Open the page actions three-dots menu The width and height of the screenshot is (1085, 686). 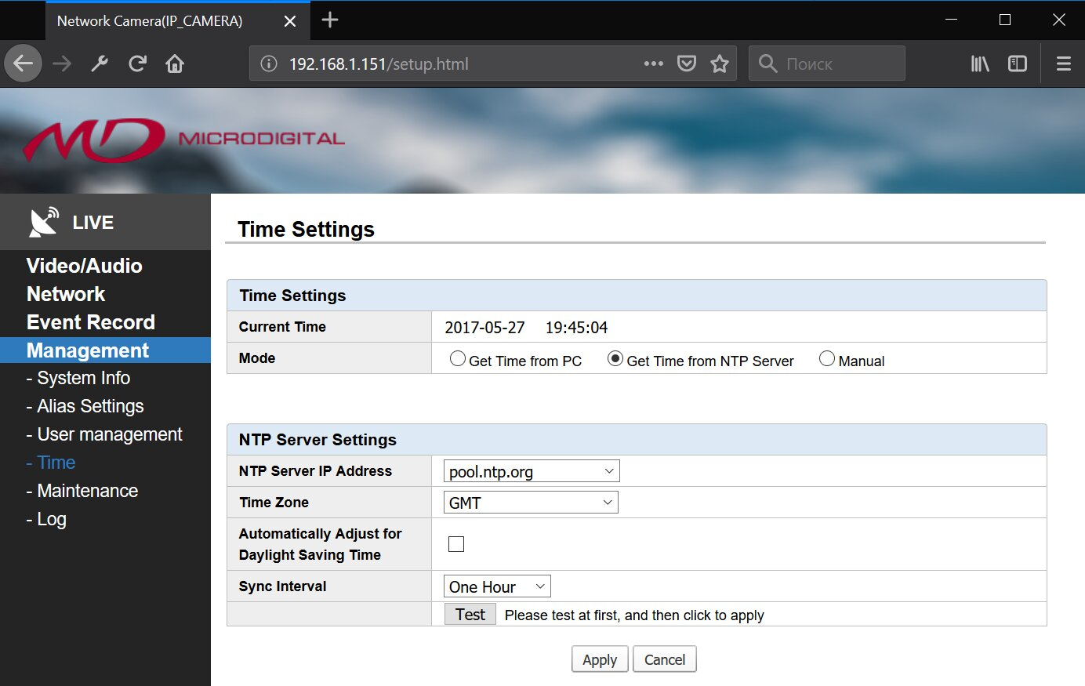coord(653,64)
